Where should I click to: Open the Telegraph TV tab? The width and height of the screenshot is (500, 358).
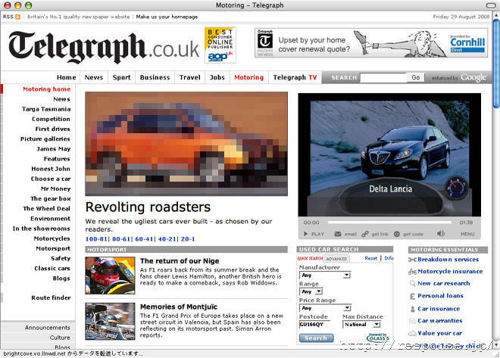[x=295, y=77]
